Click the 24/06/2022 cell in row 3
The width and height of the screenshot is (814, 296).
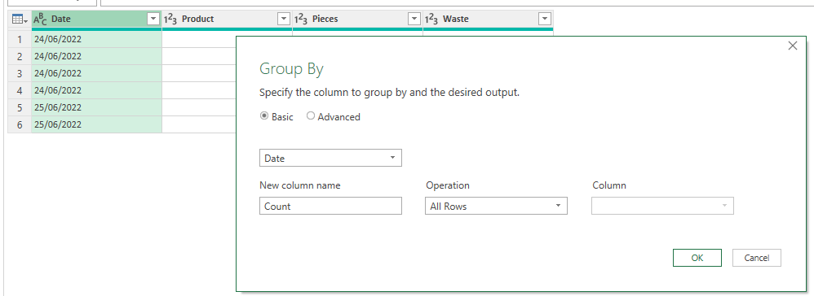click(96, 73)
